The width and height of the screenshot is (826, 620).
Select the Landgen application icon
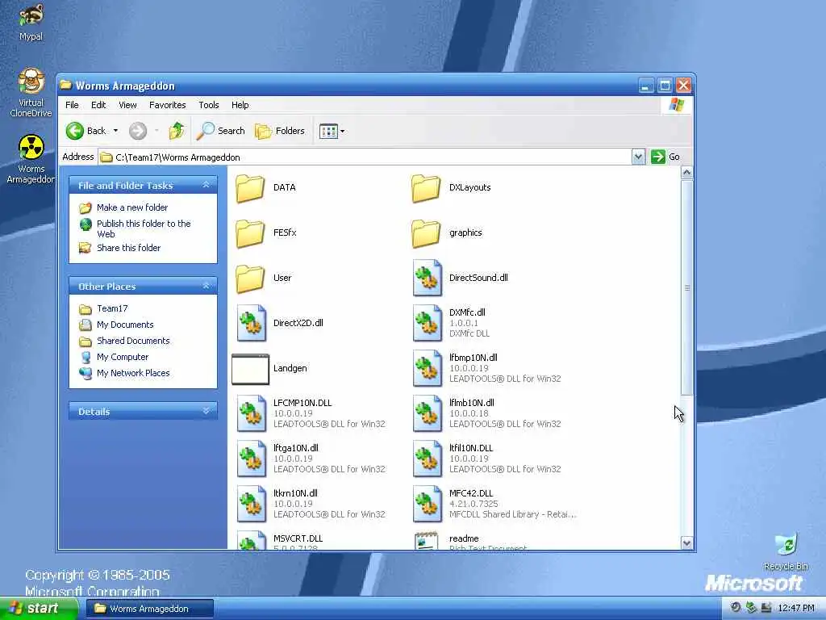[x=250, y=369]
